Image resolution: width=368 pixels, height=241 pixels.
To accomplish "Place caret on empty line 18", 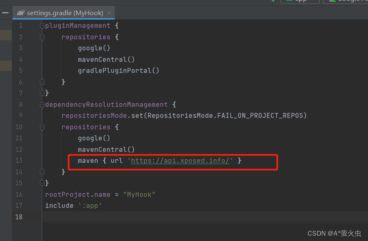I will tap(204, 217).
